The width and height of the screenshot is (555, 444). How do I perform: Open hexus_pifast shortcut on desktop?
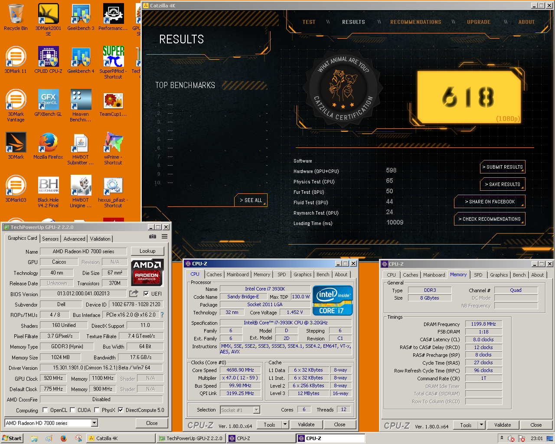(113, 191)
